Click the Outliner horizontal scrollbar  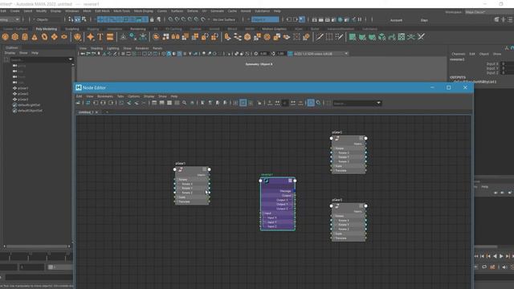pos(37,246)
